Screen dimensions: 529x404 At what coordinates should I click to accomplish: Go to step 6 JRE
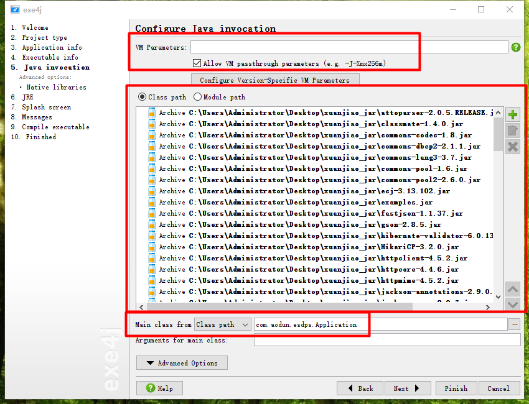pyautogui.click(x=22, y=97)
